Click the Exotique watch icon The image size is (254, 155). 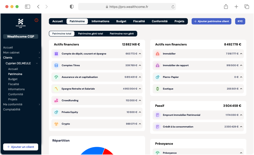(157, 89)
